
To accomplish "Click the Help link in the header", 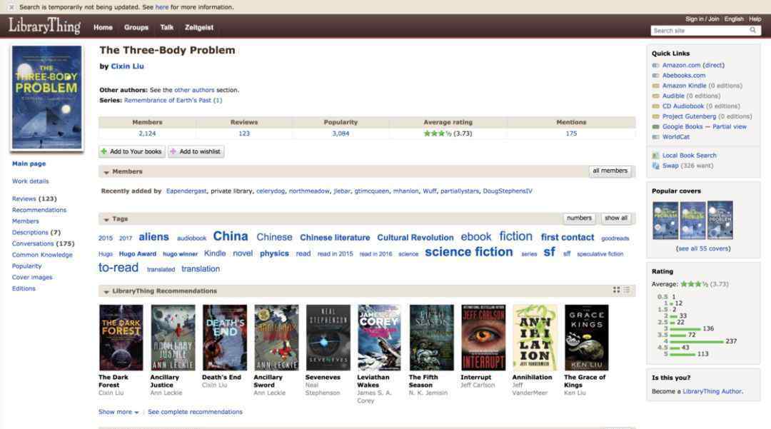I will pos(755,19).
